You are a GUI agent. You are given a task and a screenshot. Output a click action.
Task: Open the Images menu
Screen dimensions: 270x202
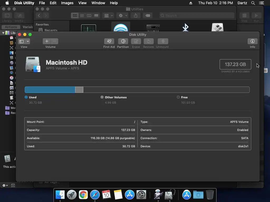[x=67, y=3]
